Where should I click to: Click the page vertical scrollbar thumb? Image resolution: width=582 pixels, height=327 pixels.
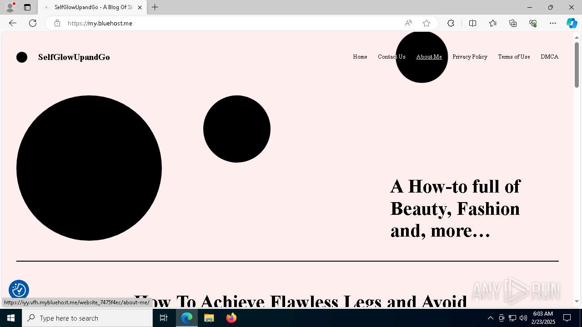pyautogui.click(x=577, y=64)
